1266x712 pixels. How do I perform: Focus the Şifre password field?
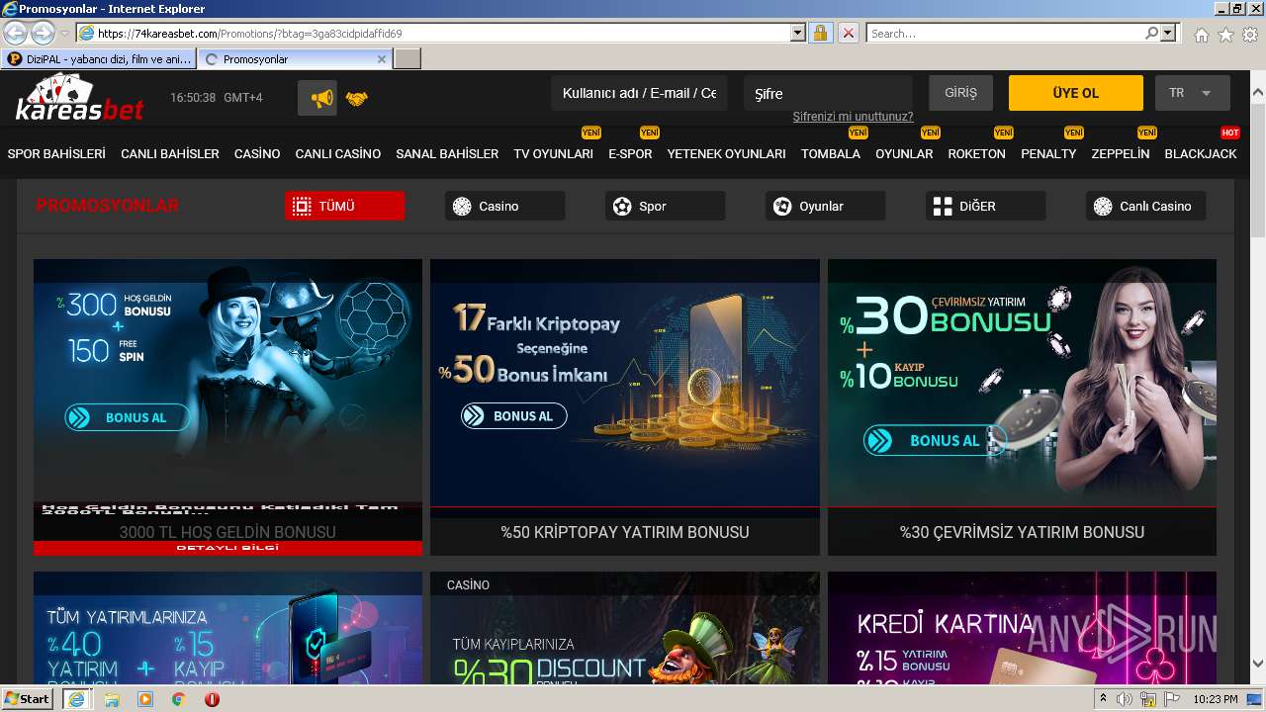[x=828, y=93]
